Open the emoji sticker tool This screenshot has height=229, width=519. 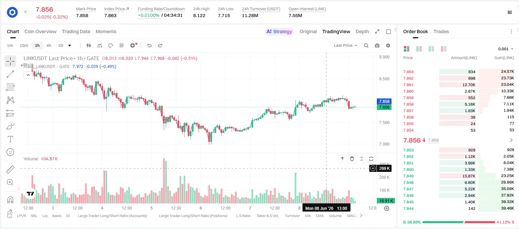coord(10,152)
